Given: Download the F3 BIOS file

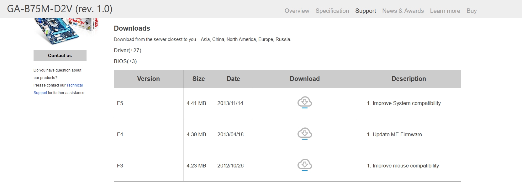Looking at the screenshot, I should (304, 165).
